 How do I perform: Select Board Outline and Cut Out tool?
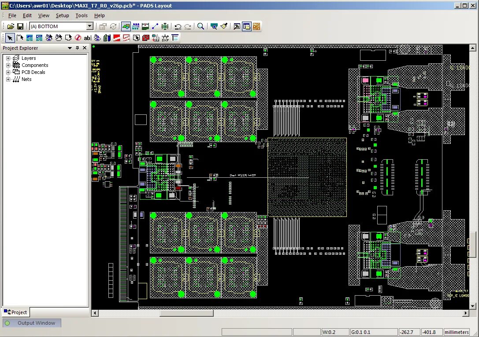pyautogui.click(x=68, y=38)
